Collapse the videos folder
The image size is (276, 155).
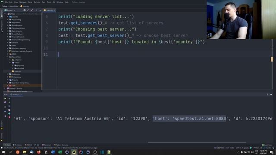pos(10,63)
